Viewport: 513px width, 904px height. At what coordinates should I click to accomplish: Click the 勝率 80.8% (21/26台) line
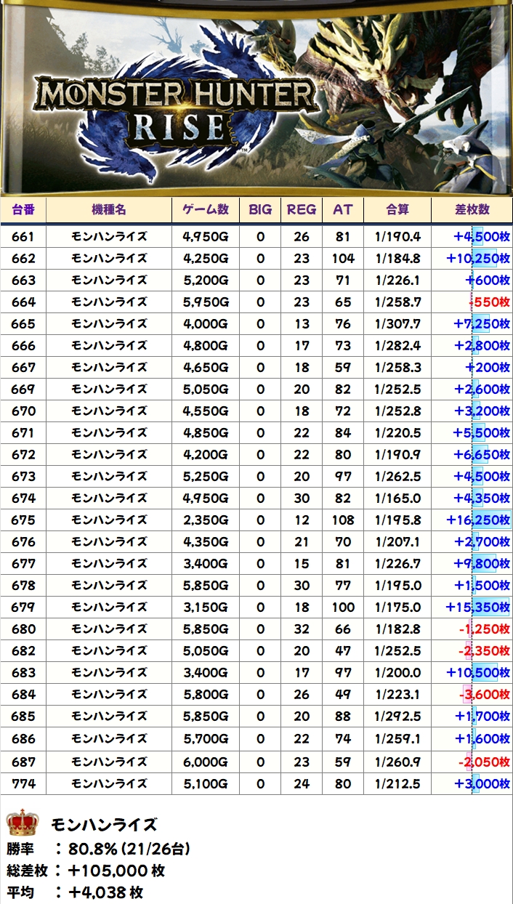[x=98, y=849]
